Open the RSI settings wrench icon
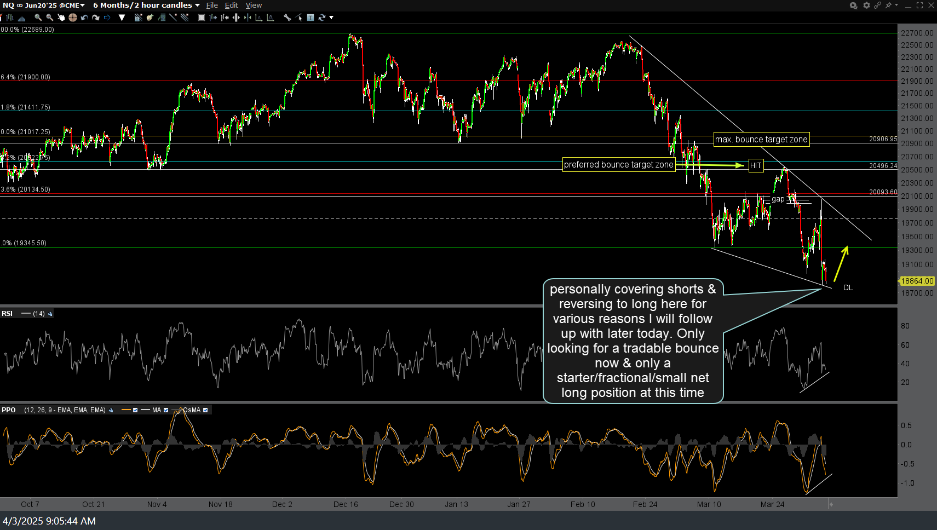Image resolution: width=937 pixels, height=530 pixels. click(x=50, y=313)
